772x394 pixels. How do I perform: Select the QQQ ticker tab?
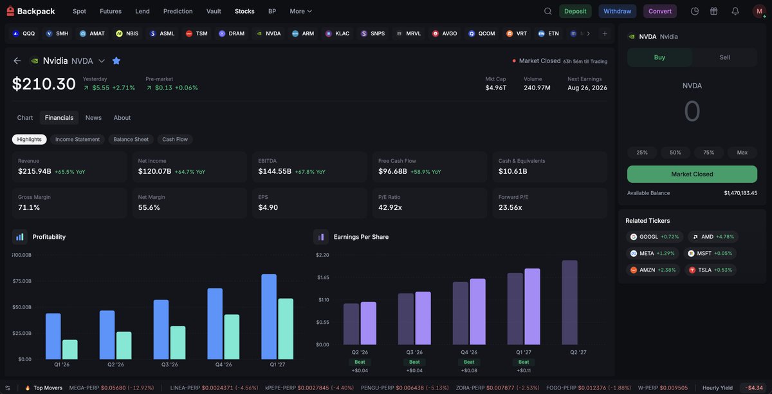click(x=24, y=33)
